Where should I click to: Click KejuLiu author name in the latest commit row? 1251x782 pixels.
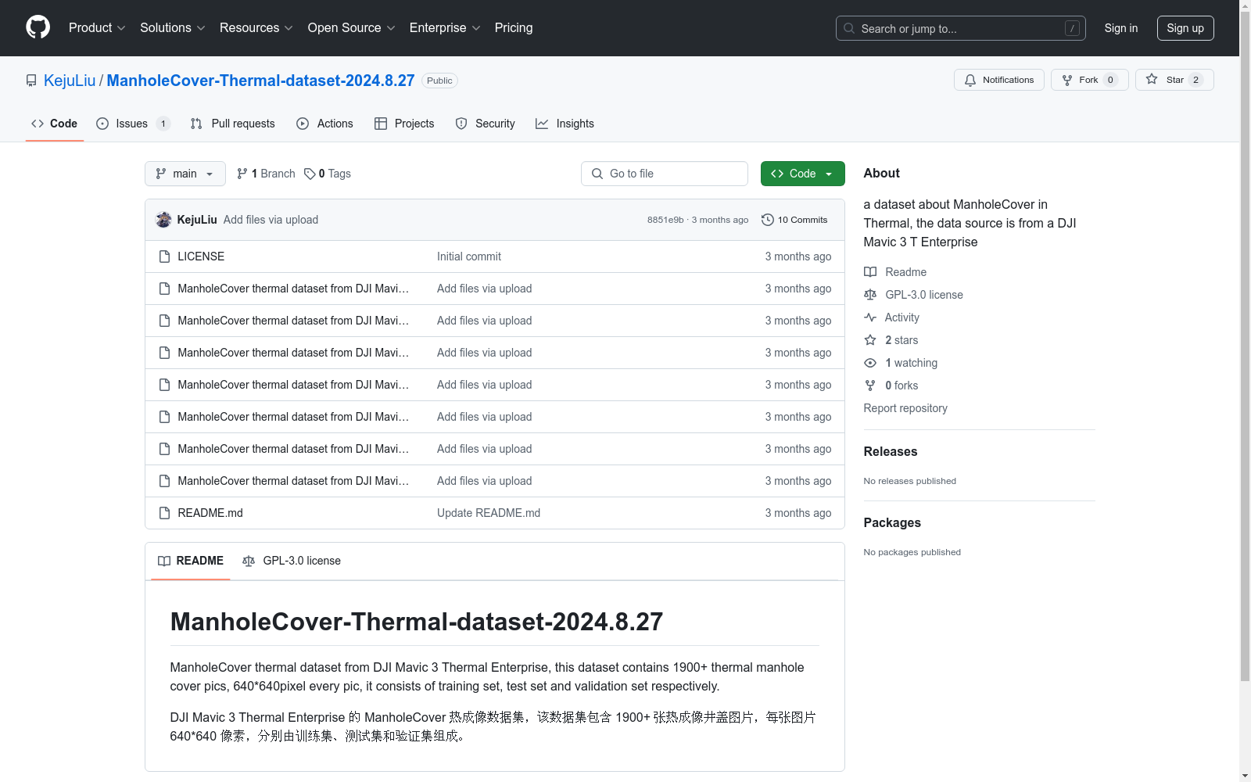click(x=197, y=220)
